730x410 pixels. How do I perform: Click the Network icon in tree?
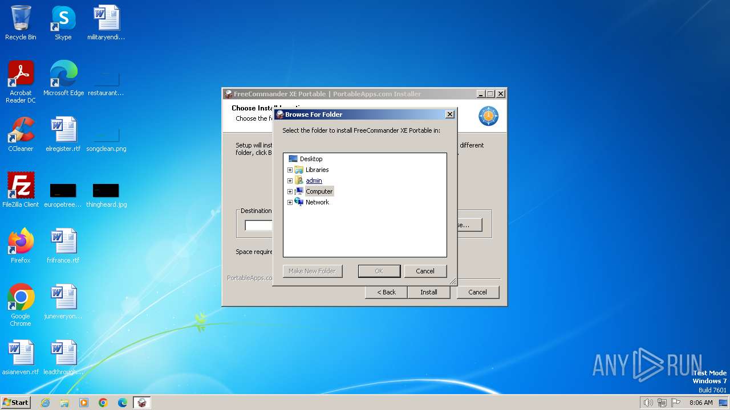[299, 202]
